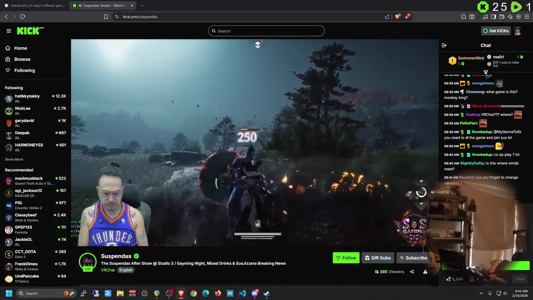
Task: Open hstikkytokky channel
Action: pos(35,99)
